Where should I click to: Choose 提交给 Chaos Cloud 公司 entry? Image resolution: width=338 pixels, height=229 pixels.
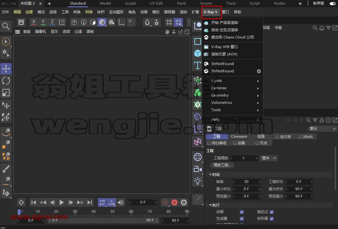233,37
